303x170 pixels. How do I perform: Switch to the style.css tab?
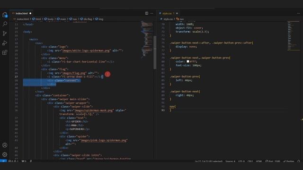tap(168, 13)
